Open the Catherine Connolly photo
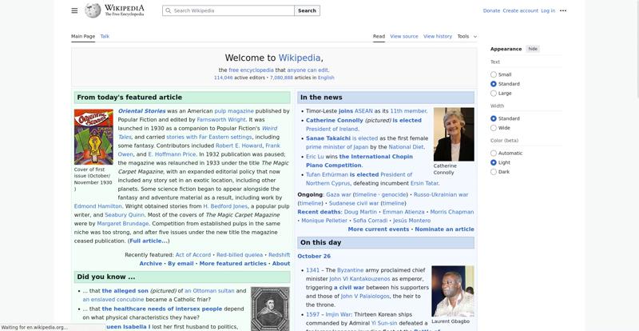 point(453,134)
